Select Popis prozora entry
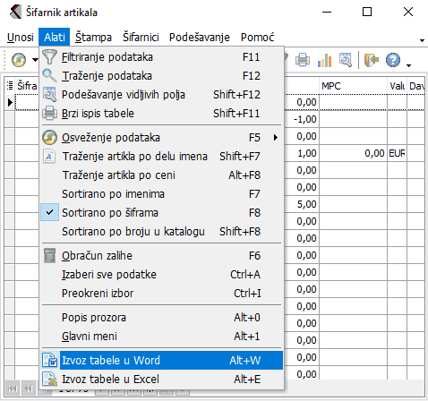The image size is (428, 401). coord(161,317)
